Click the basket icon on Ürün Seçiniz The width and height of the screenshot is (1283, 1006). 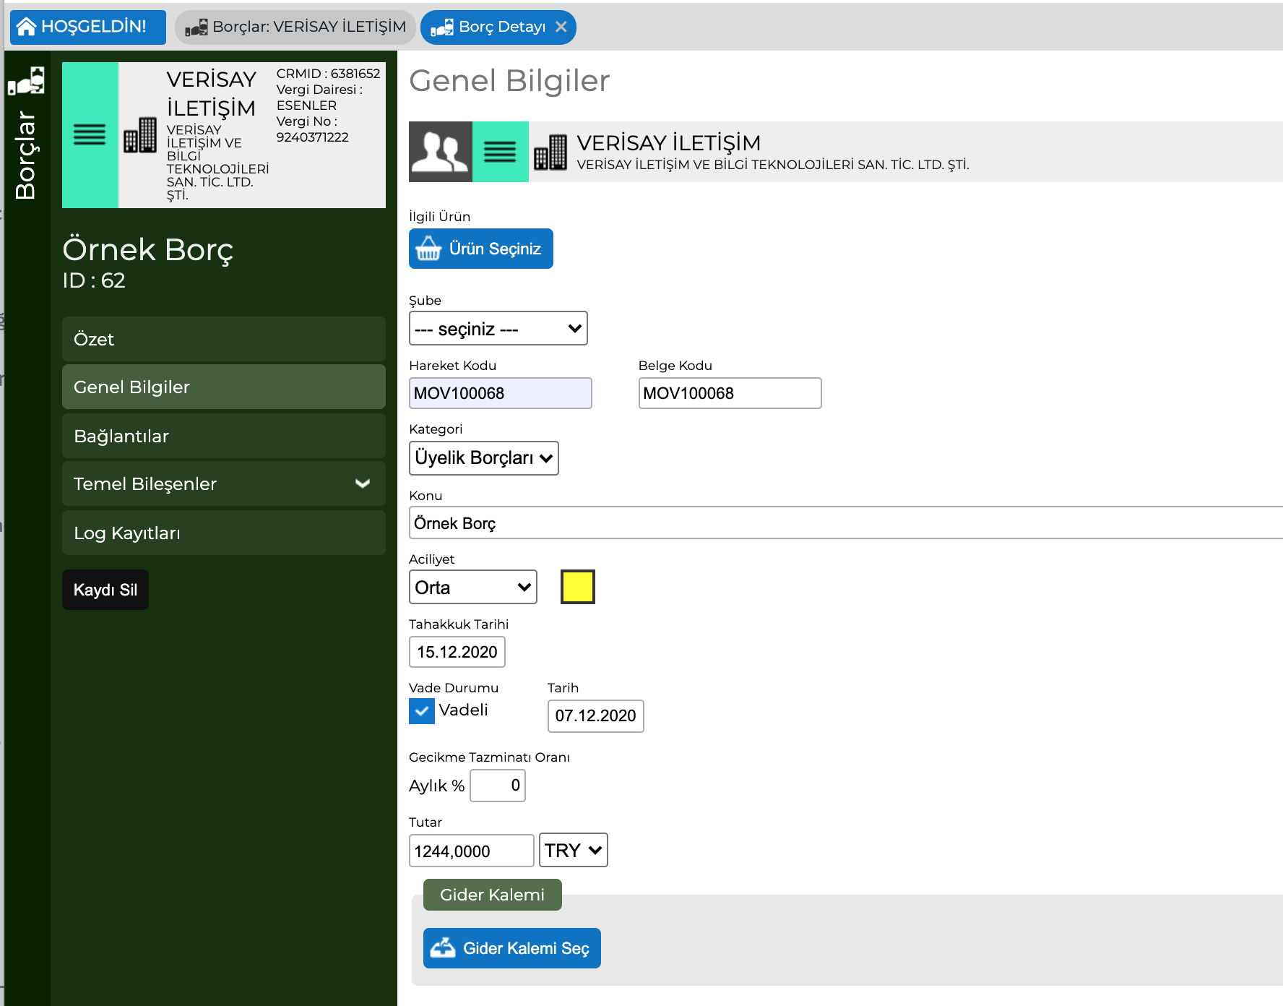click(428, 249)
